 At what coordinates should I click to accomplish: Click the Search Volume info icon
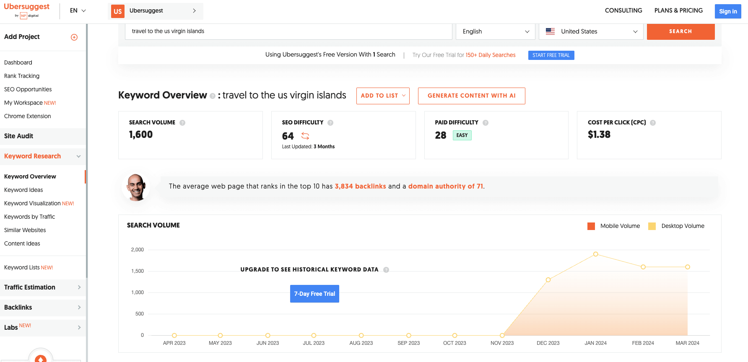click(x=182, y=123)
